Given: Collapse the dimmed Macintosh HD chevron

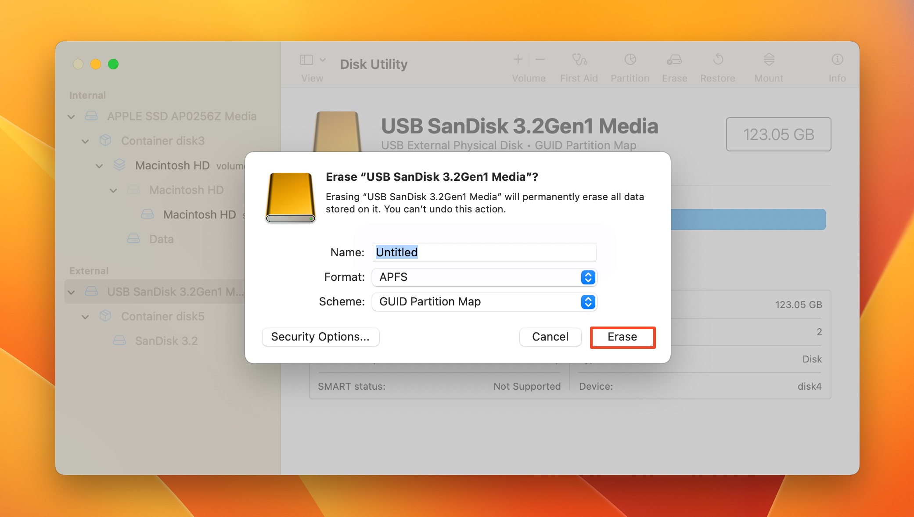Looking at the screenshot, I should pyautogui.click(x=113, y=190).
